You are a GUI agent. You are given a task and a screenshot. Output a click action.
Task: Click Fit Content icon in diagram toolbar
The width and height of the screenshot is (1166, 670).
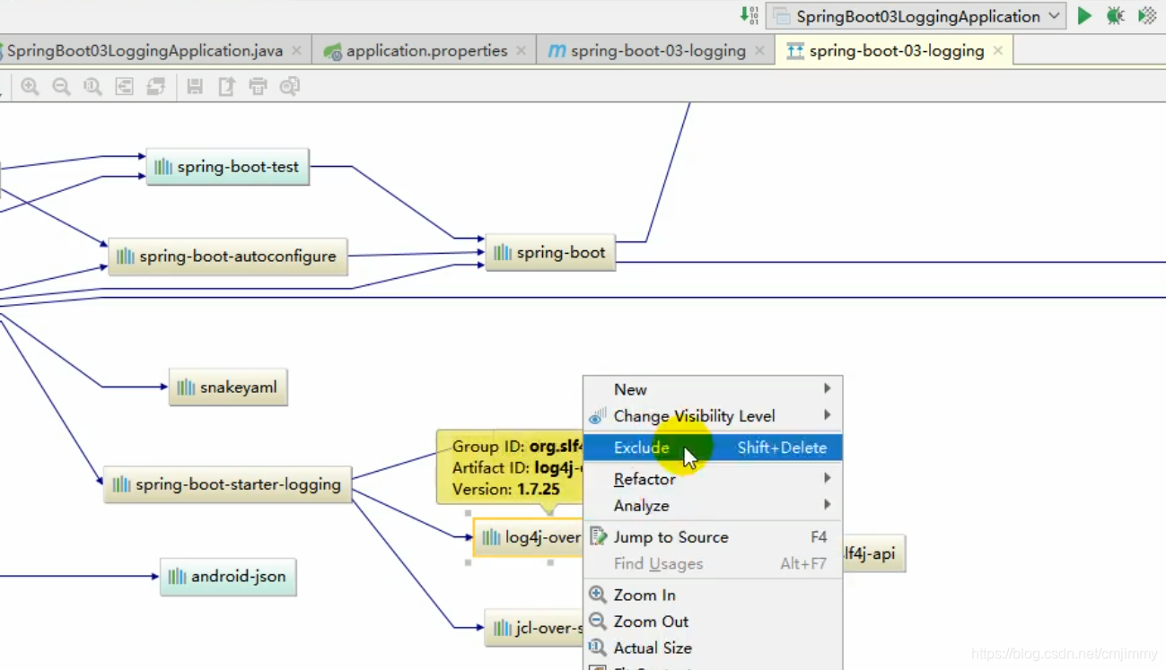(x=124, y=87)
